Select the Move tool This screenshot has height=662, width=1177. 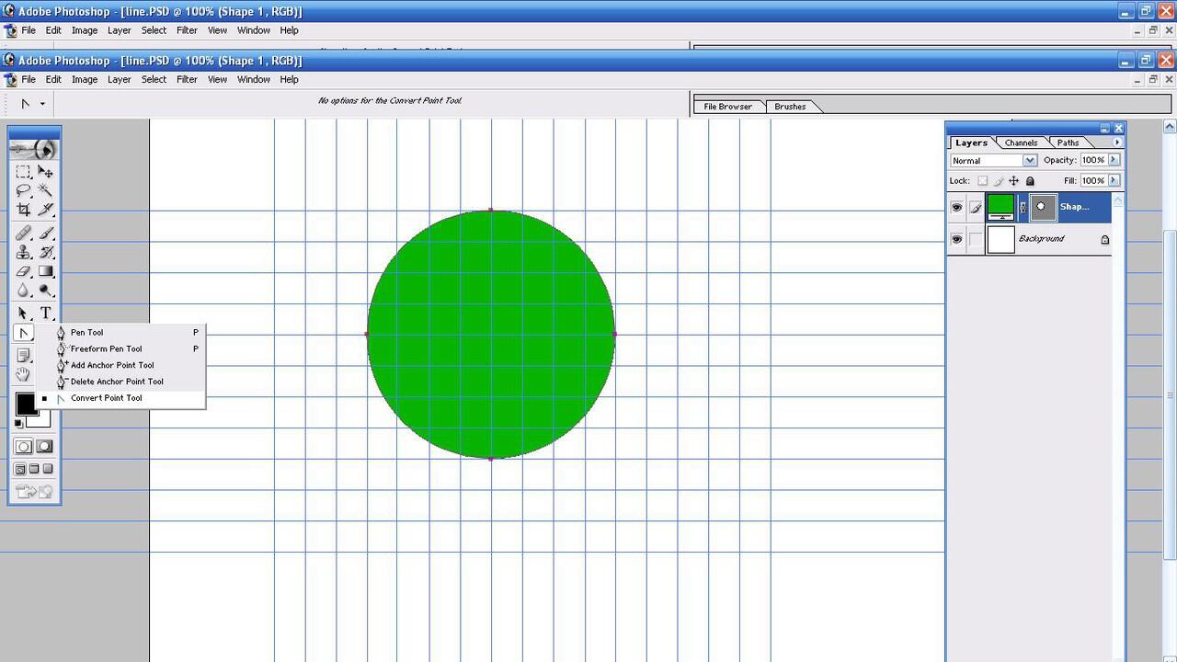coord(45,172)
